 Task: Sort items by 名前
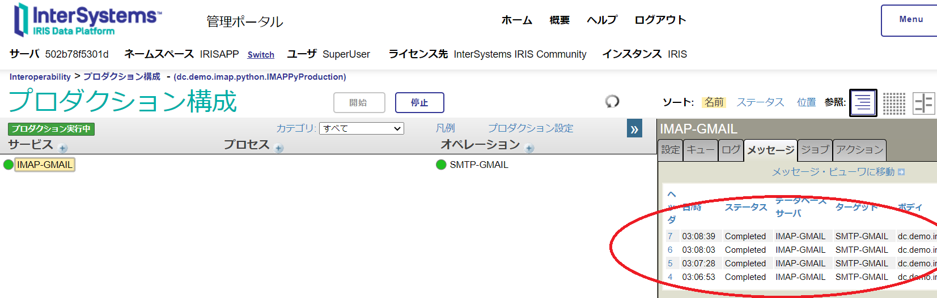[x=714, y=102]
